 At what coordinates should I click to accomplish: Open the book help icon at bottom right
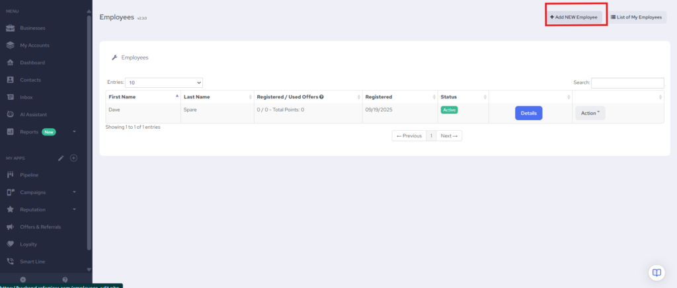657,272
